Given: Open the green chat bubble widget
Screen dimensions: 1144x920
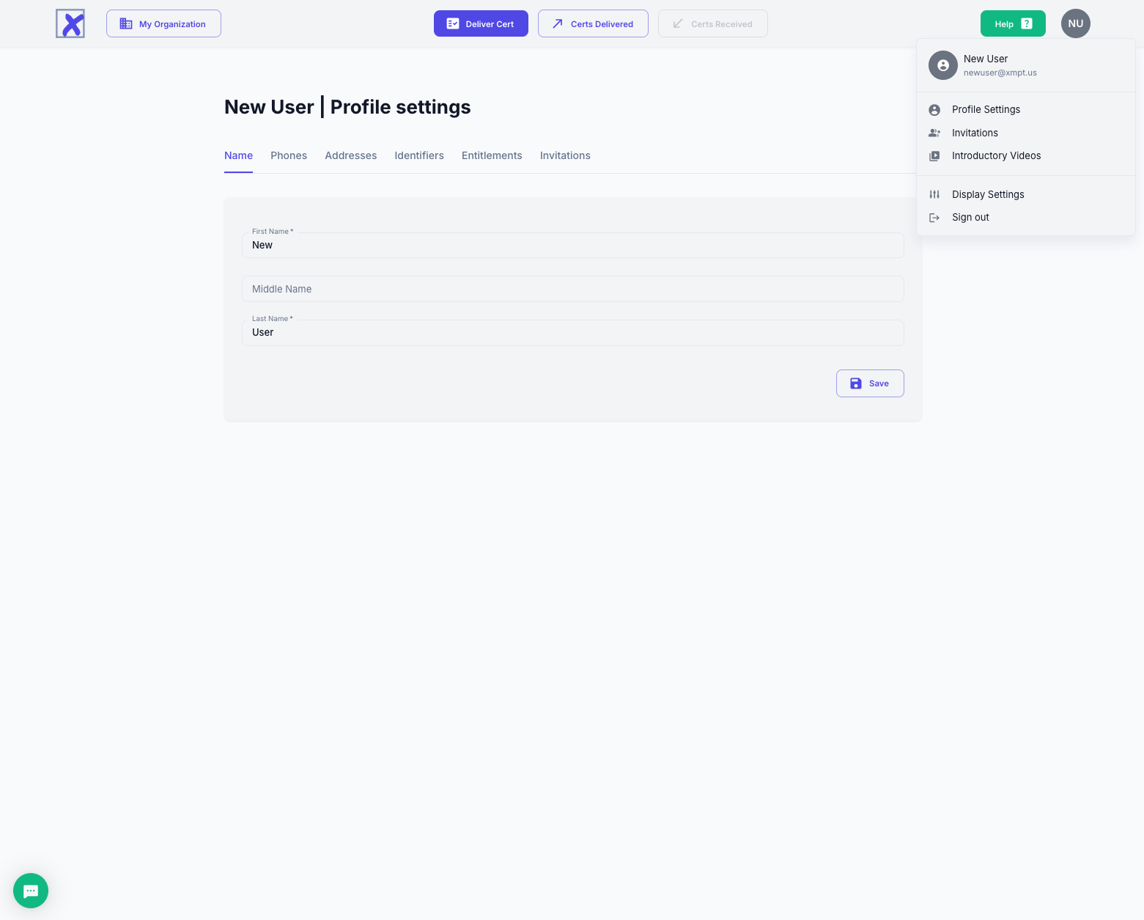Looking at the screenshot, I should pos(31,891).
